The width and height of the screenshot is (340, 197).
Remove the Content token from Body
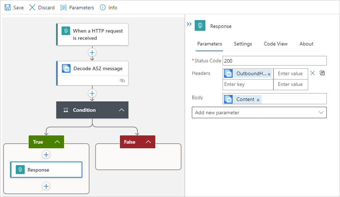point(258,100)
